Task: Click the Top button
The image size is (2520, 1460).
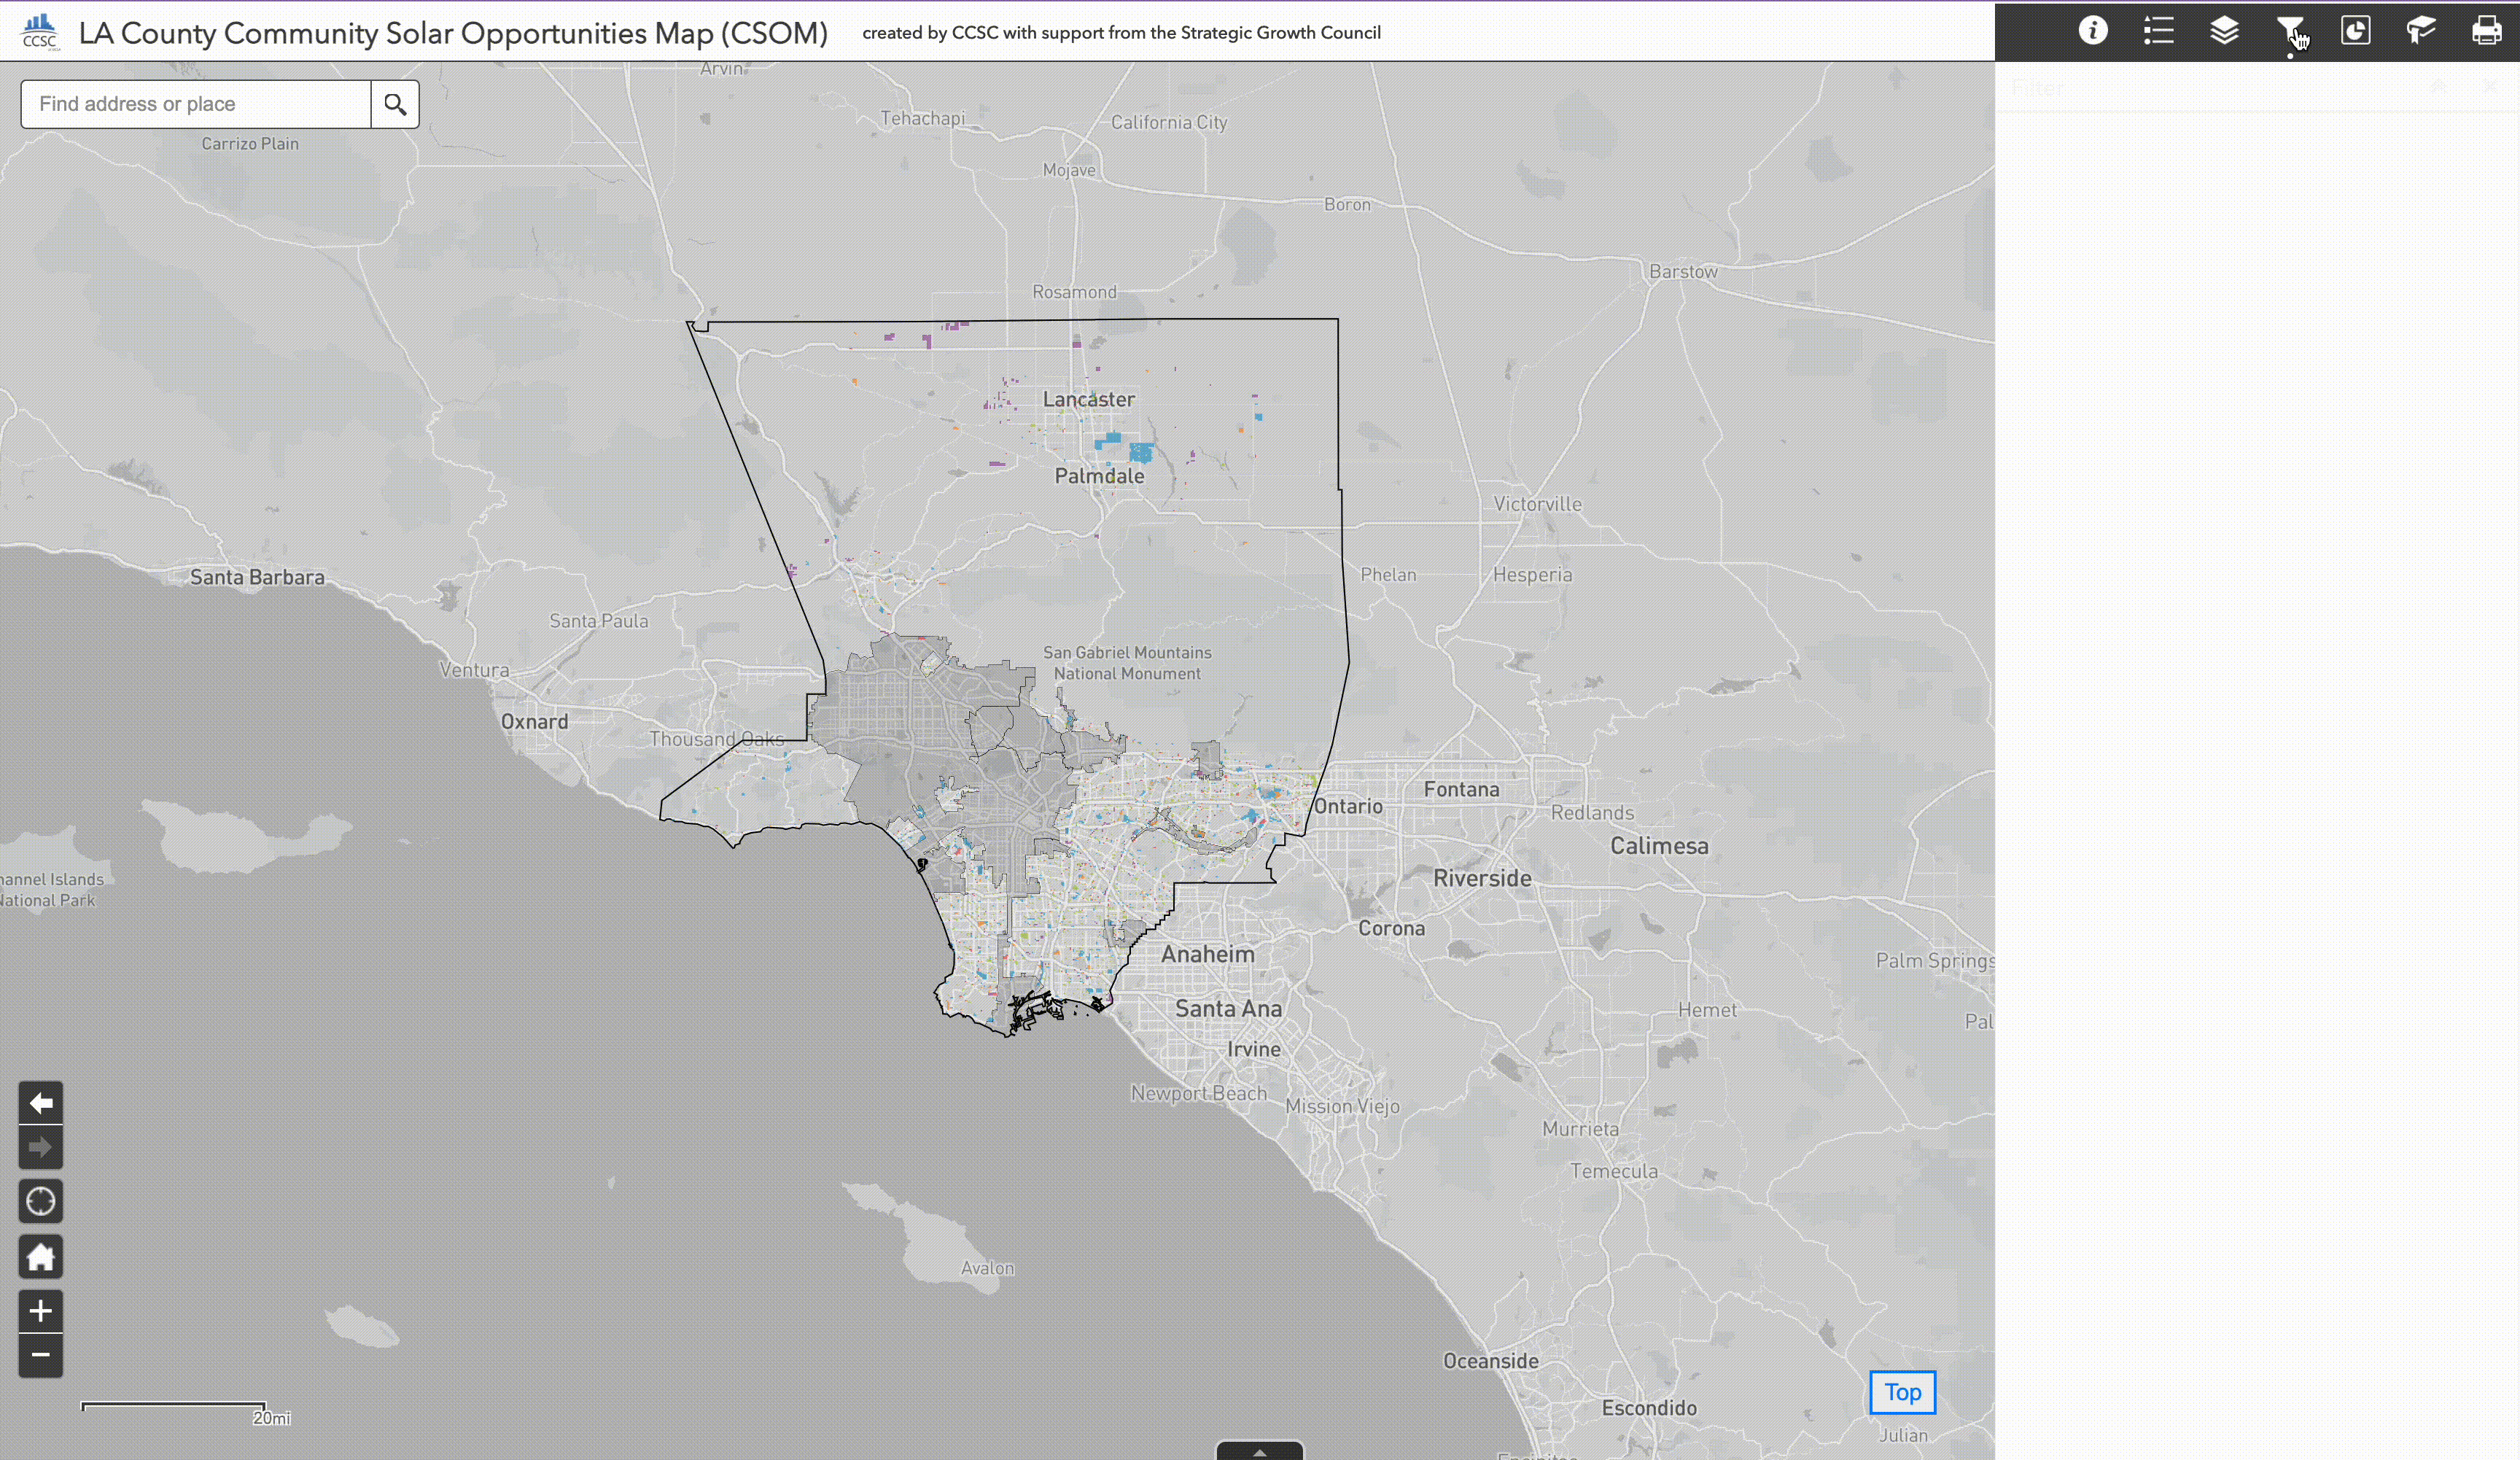Action: tap(1902, 1392)
